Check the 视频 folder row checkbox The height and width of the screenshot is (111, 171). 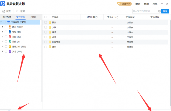coord(46,32)
